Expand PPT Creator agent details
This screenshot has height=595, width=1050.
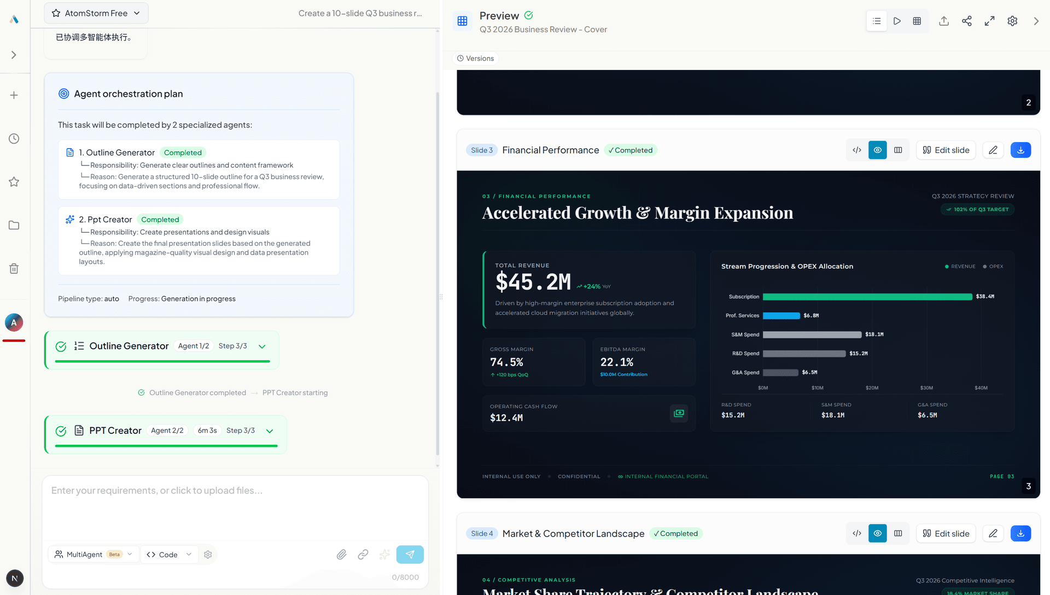[270, 431]
